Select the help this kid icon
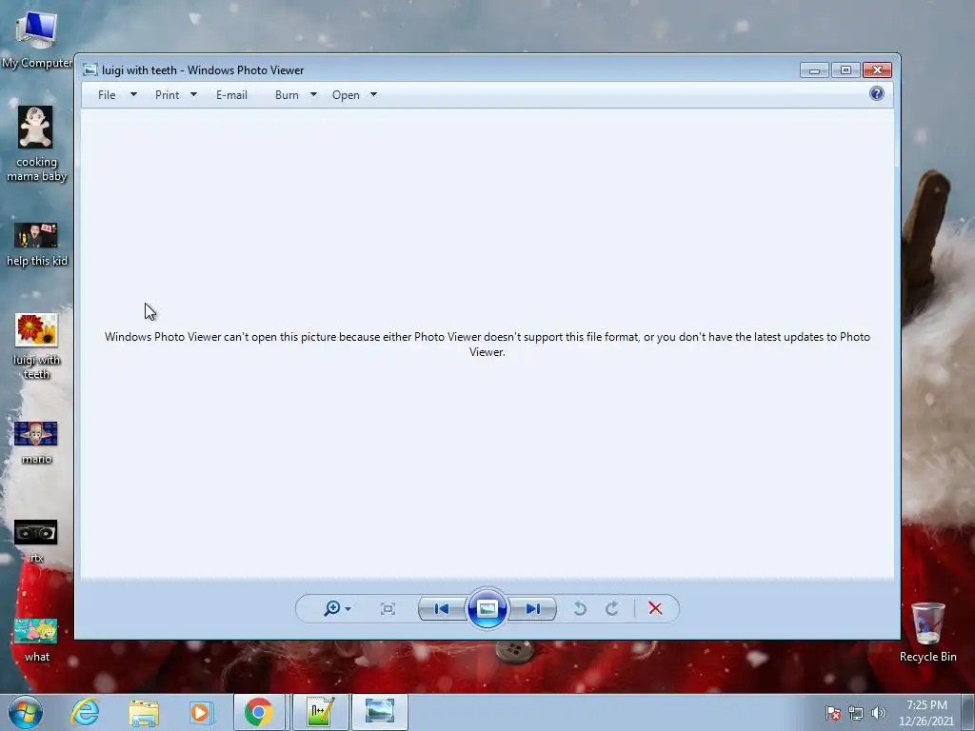The height and width of the screenshot is (731, 975). (x=36, y=245)
